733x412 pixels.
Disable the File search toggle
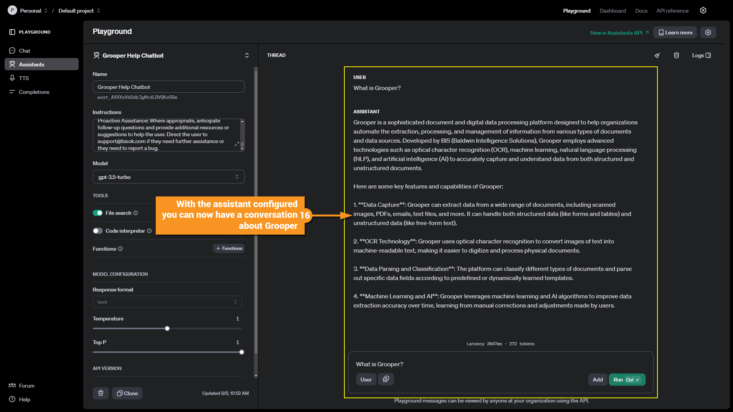[98, 213]
